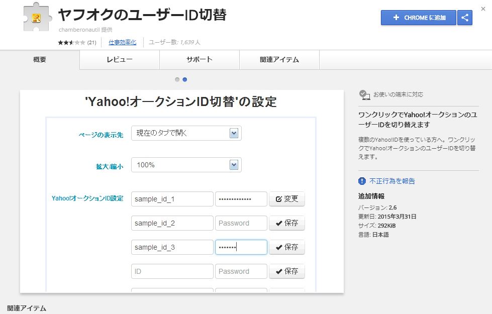492x314 pixels.
Task: Click the 言語: 日本語 text
Action: pos(373,235)
